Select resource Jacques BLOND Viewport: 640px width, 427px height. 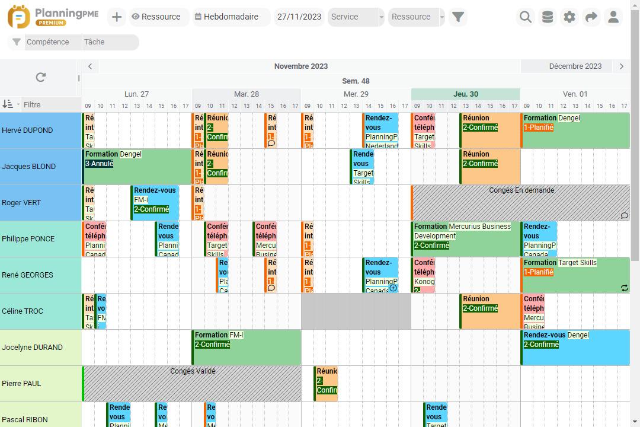click(x=41, y=167)
